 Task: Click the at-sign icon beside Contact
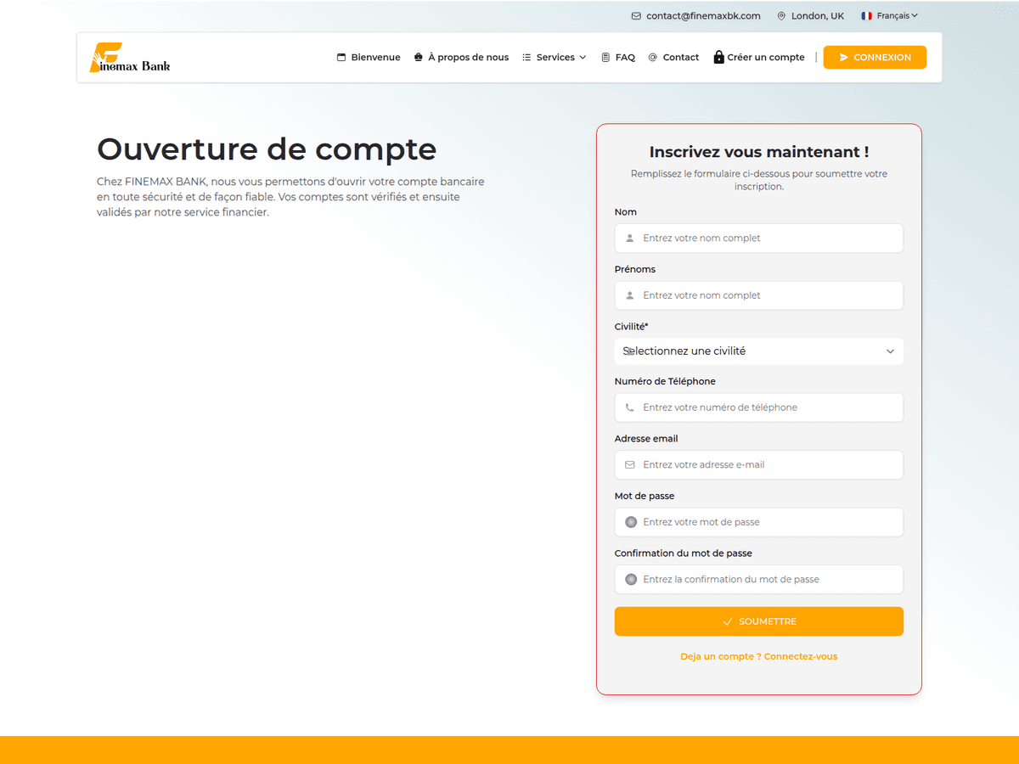click(652, 58)
